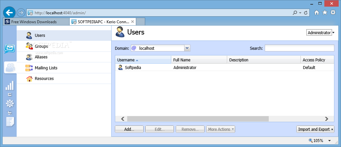Sort by Full Name column header
341x147 pixels.
pos(199,60)
